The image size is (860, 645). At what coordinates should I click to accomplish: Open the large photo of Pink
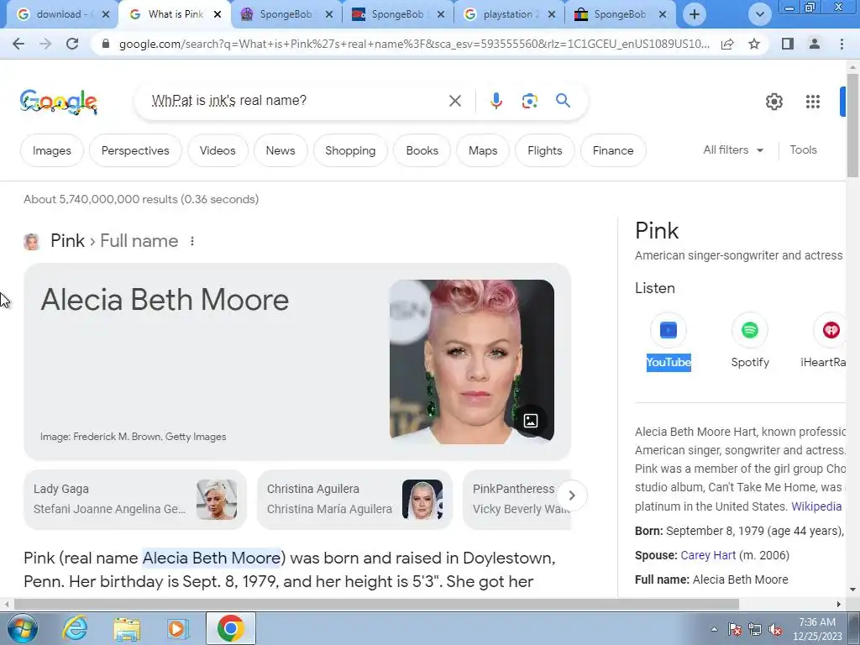(x=472, y=361)
